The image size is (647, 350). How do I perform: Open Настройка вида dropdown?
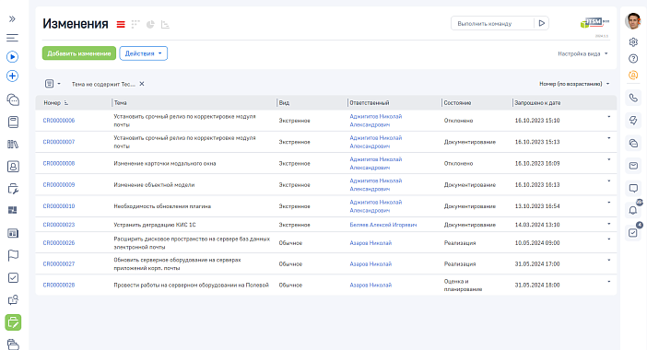click(582, 54)
